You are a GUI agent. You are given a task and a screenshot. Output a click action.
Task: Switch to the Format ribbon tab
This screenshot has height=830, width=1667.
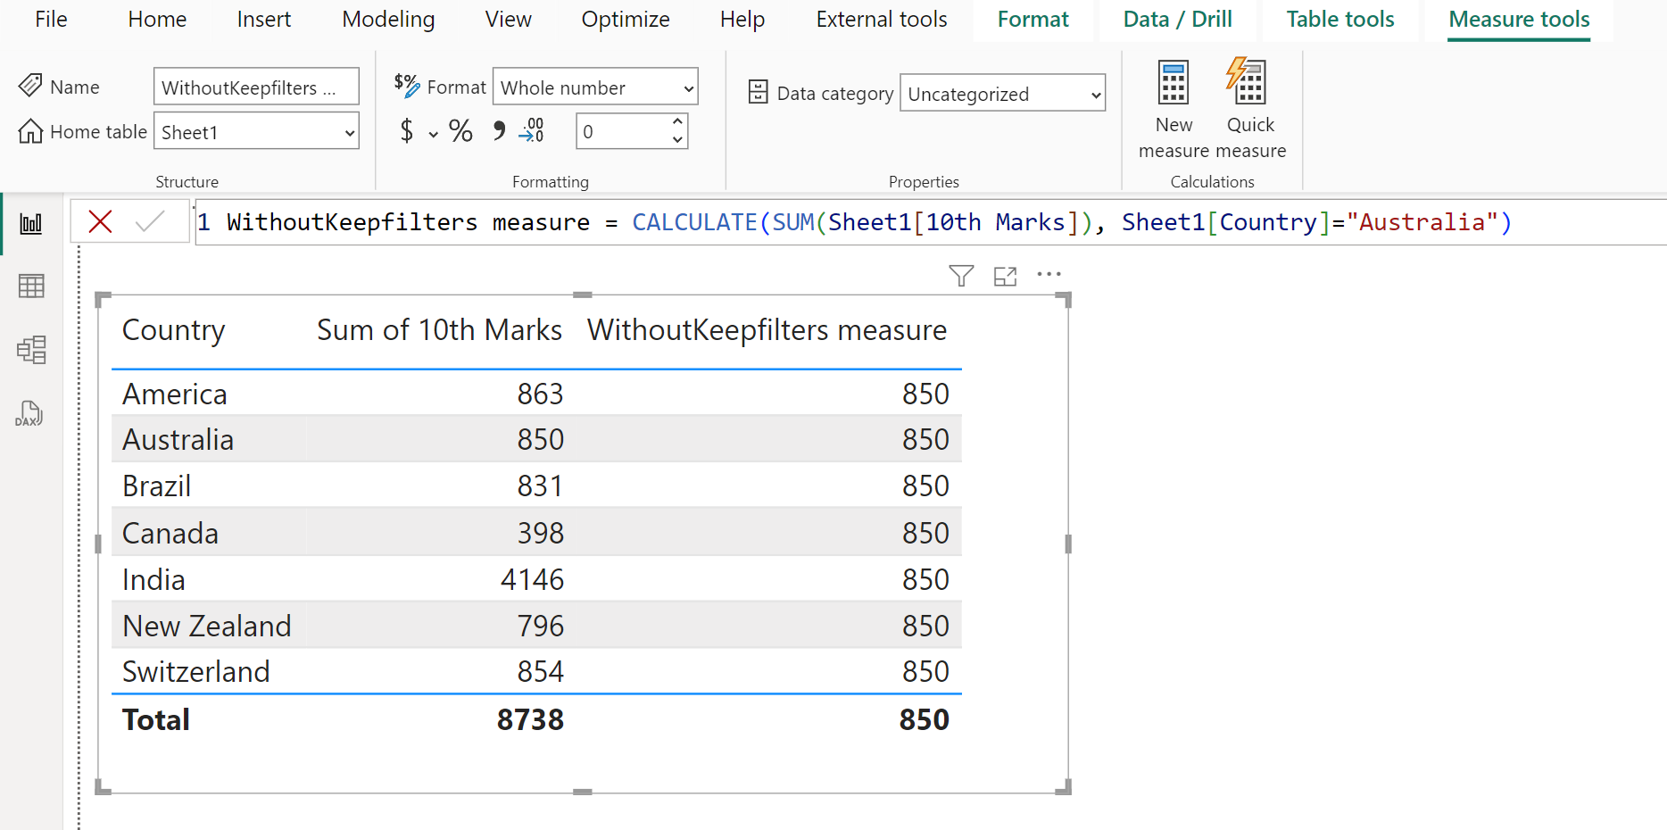point(1033,19)
